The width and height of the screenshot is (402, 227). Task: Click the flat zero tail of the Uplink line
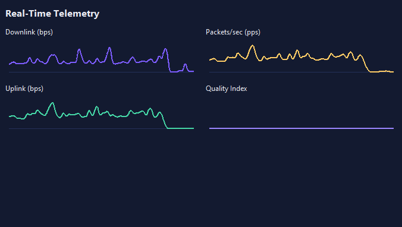tap(181, 128)
